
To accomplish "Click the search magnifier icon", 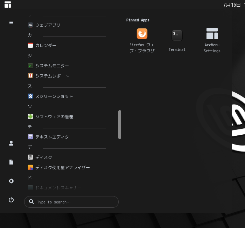I will [x=31, y=202].
